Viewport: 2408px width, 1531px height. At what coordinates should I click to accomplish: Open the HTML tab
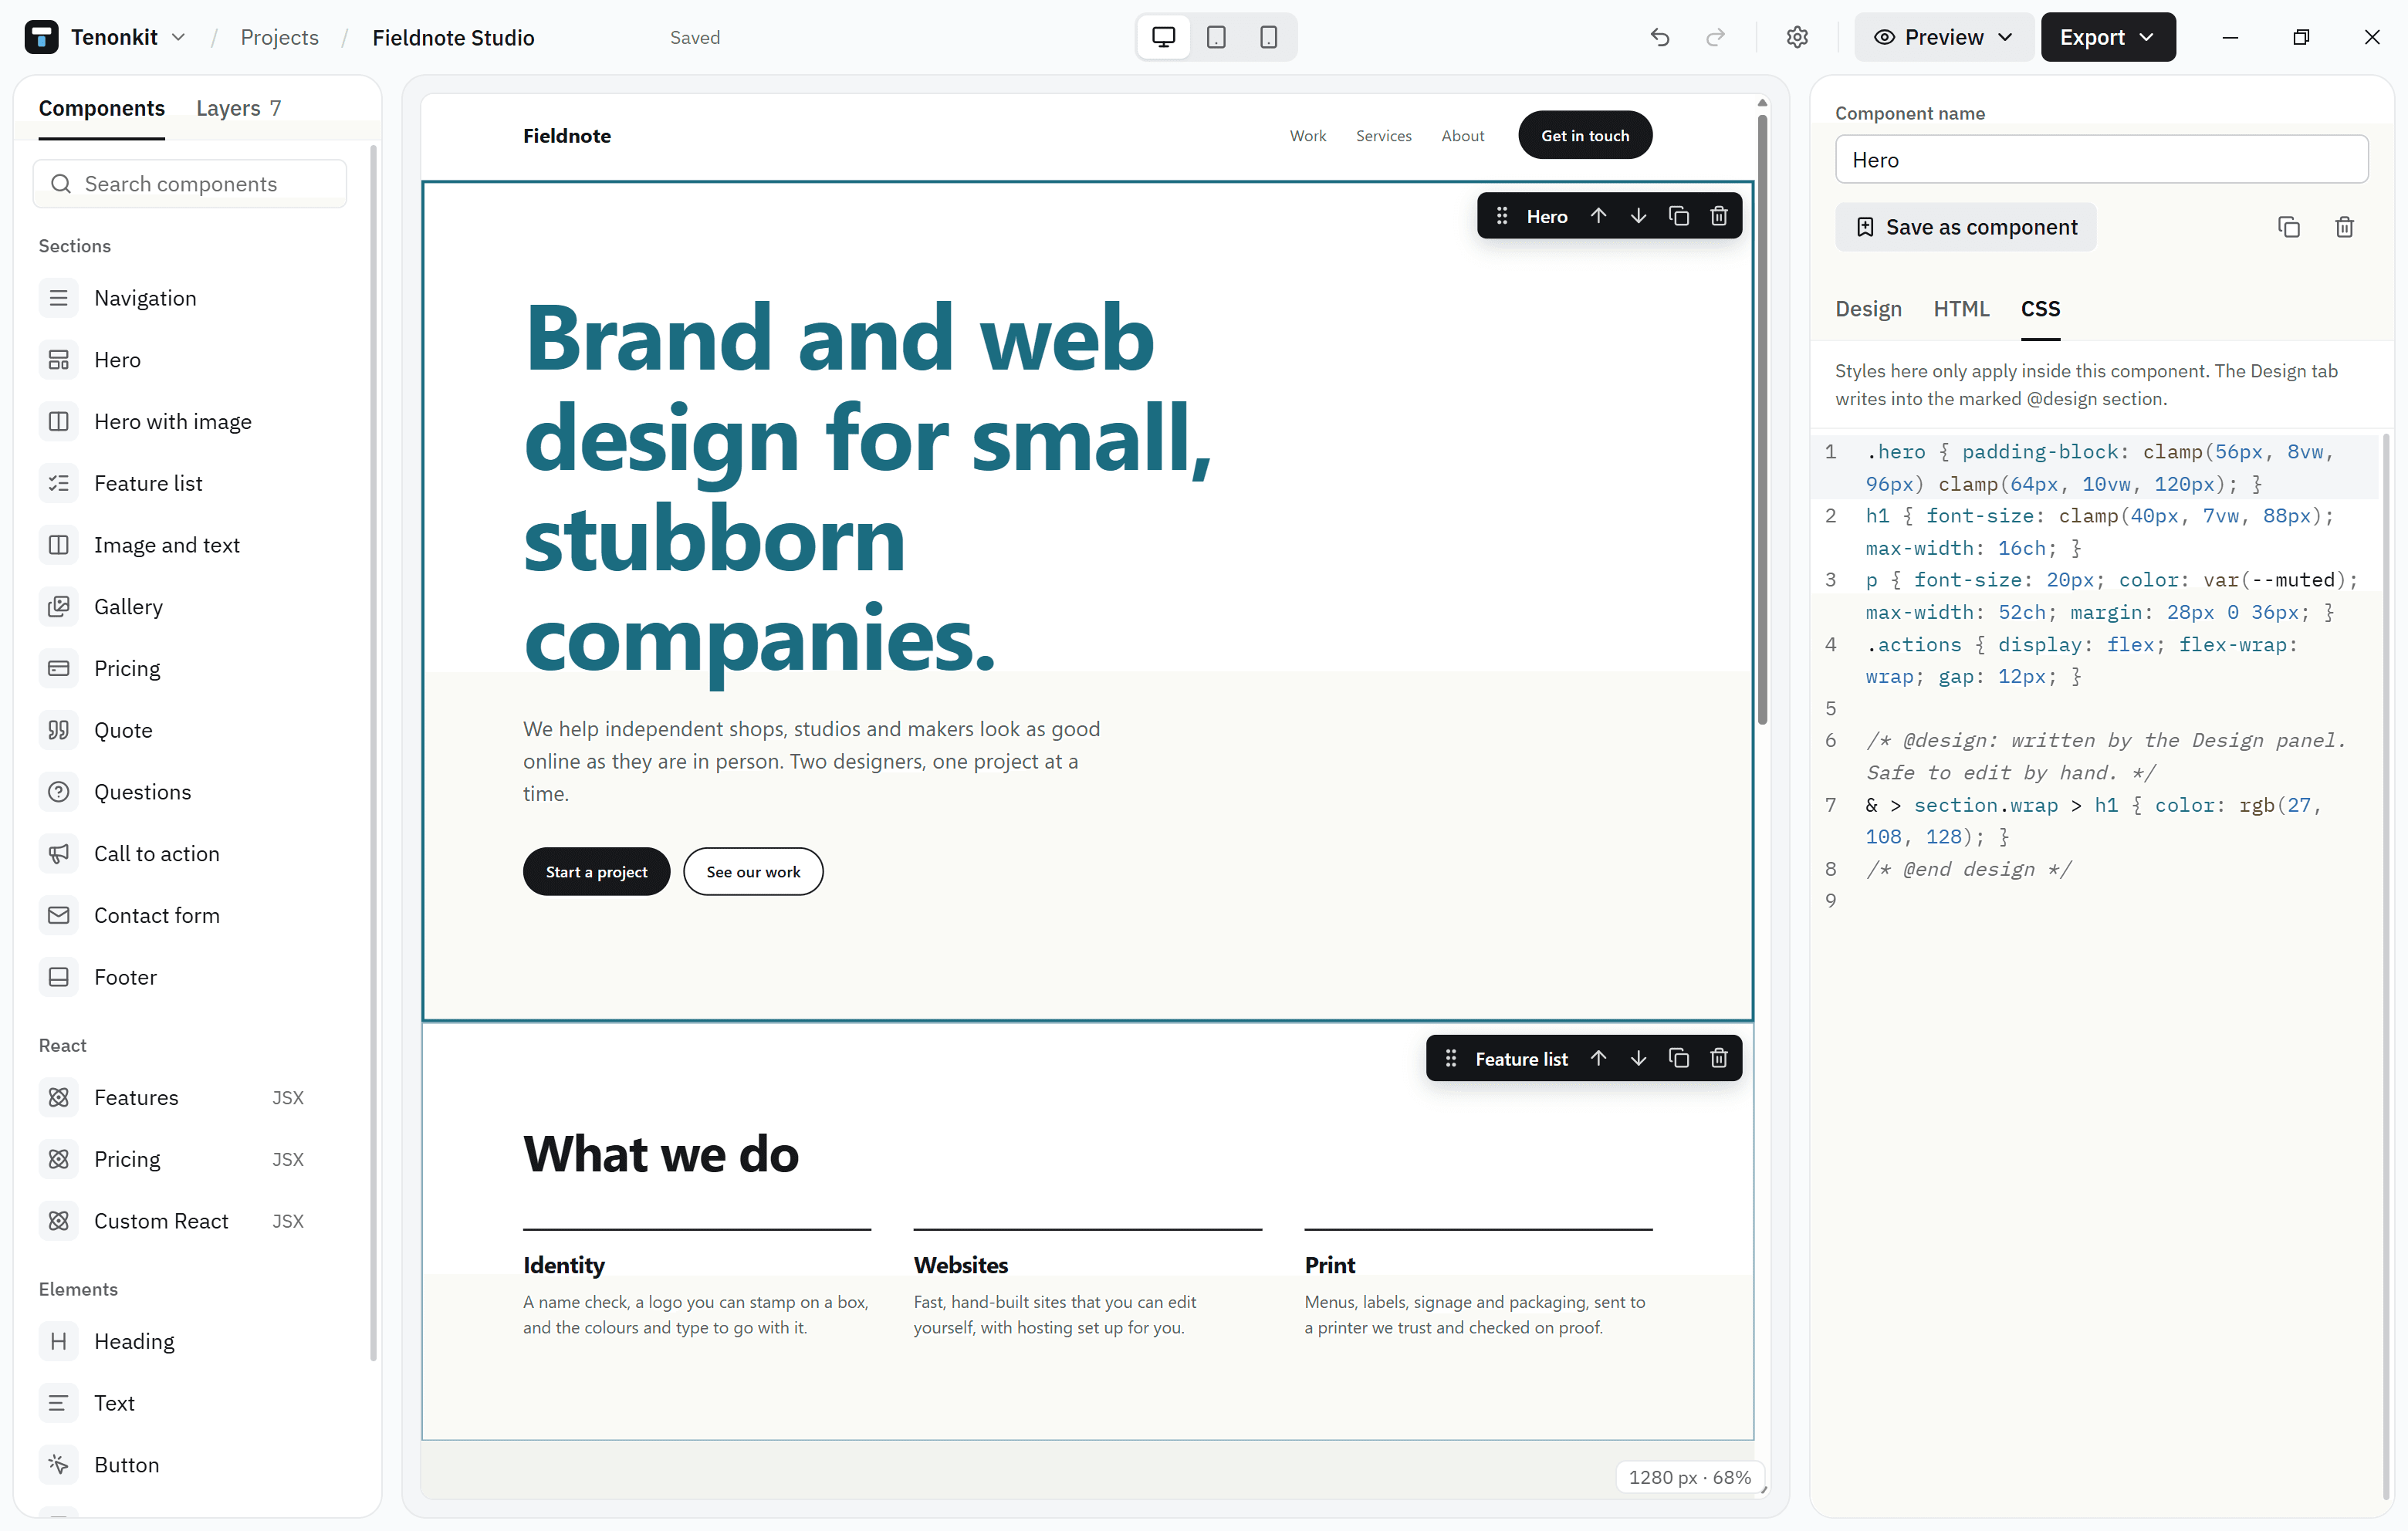click(1961, 309)
